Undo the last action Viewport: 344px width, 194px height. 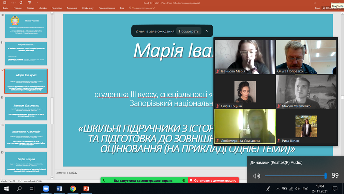pyautogui.click(x=12, y=3)
